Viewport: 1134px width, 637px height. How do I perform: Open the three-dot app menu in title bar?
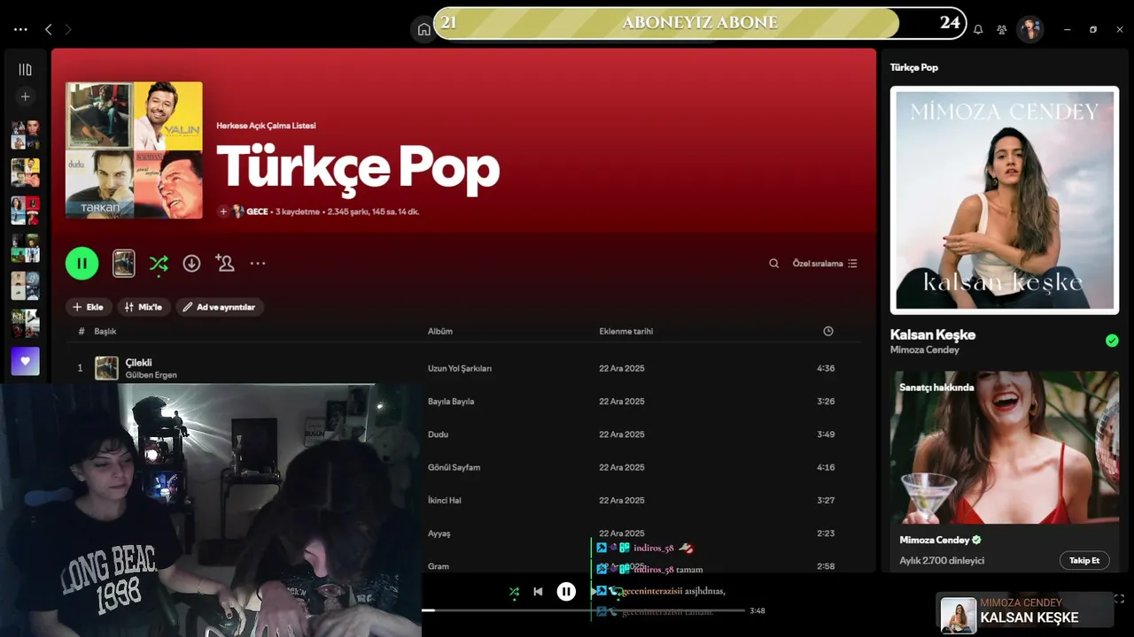click(x=20, y=29)
